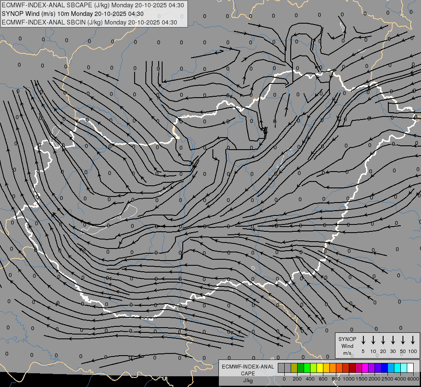This screenshot has height=387, width=421.
Task: Click the 800 tick label on CAPE scale
Action: coord(336,379)
